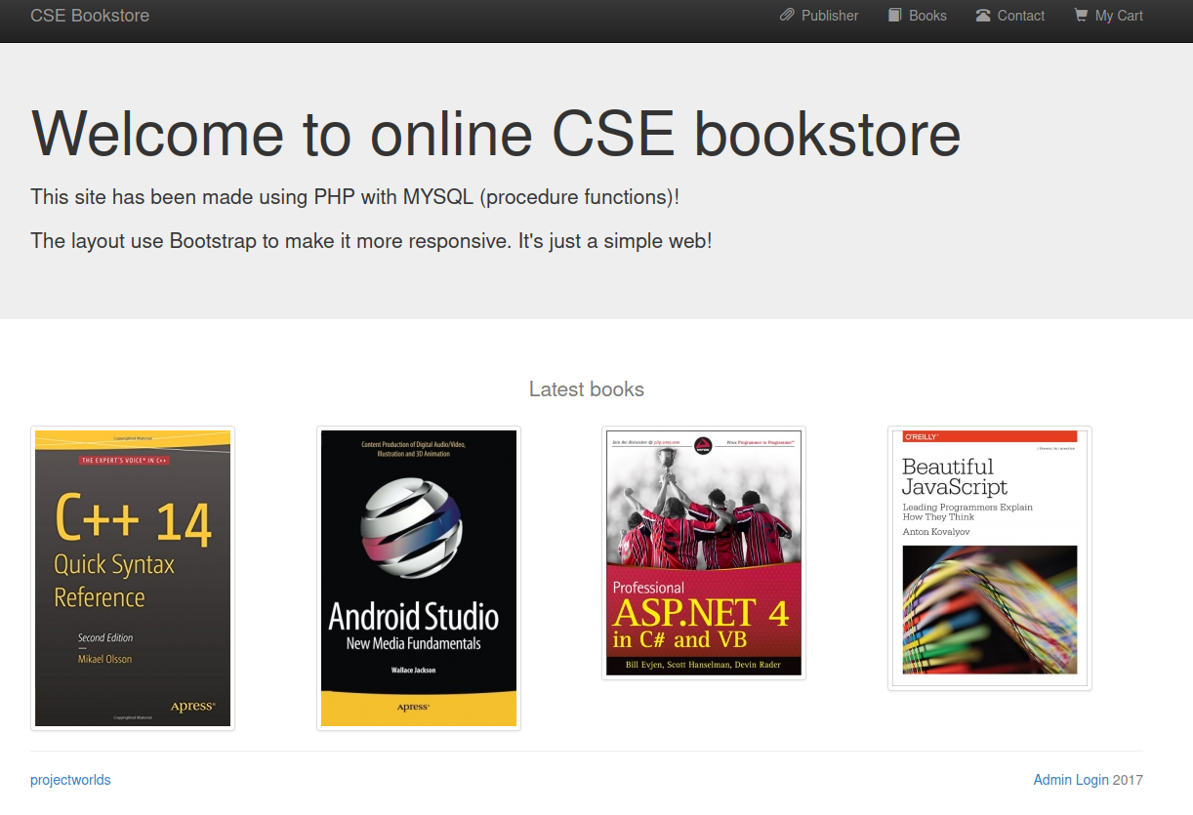Follow the projectworlds footer link

(70, 780)
